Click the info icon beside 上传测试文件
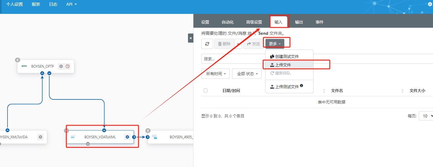 (301, 86)
